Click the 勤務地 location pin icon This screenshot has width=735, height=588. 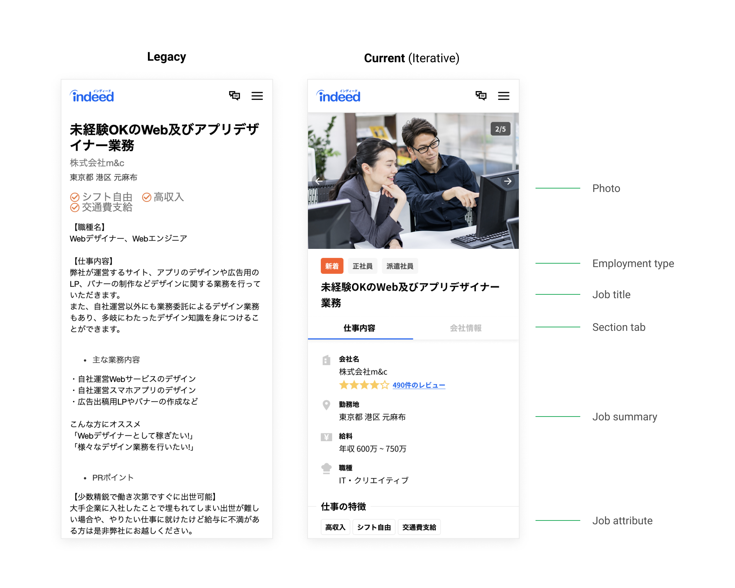click(326, 405)
